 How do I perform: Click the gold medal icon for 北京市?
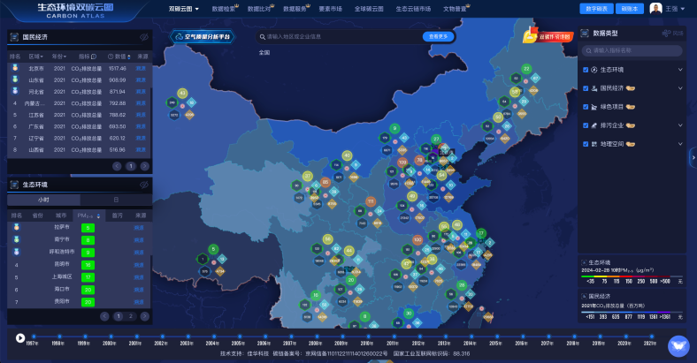(x=15, y=68)
